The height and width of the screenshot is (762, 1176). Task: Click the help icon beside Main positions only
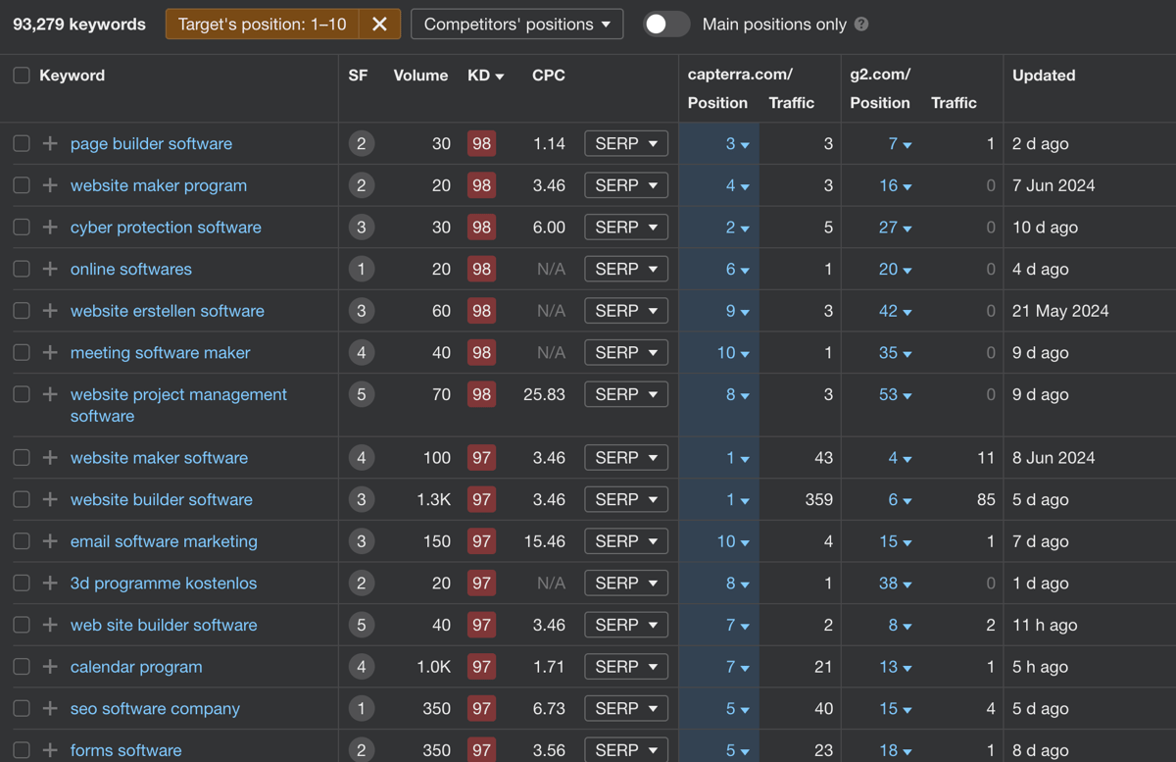click(861, 25)
